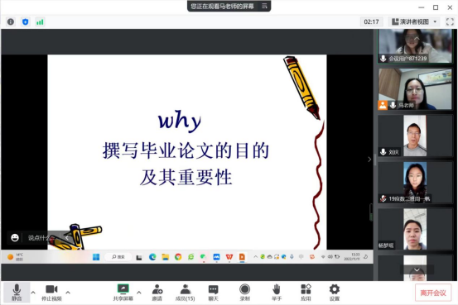Toggle fullscreen mode icon

click(x=450, y=21)
